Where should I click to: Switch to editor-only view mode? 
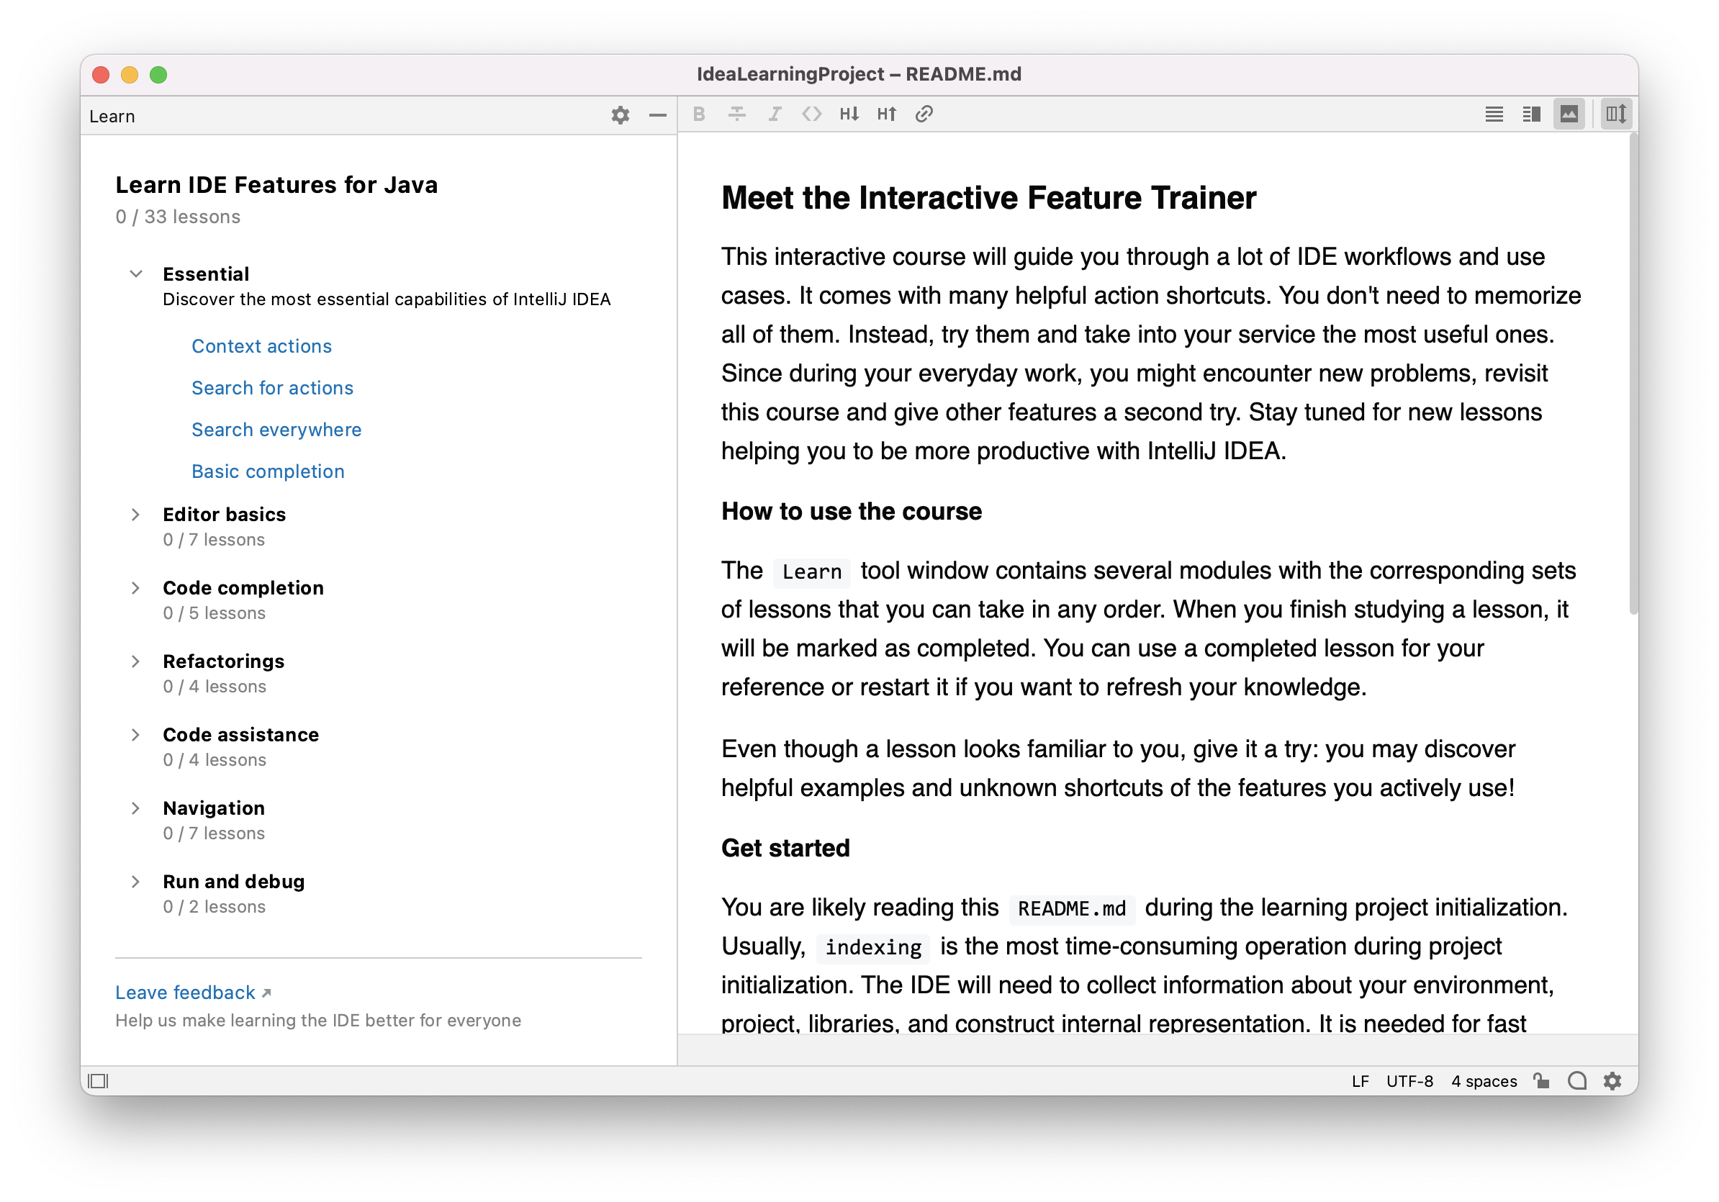tap(1494, 114)
